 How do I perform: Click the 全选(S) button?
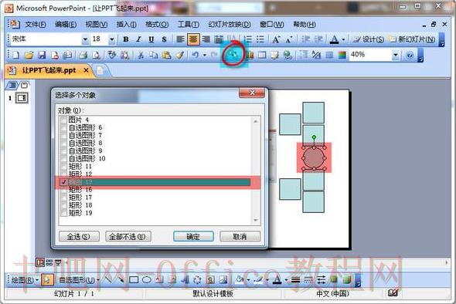coord(79,236)
